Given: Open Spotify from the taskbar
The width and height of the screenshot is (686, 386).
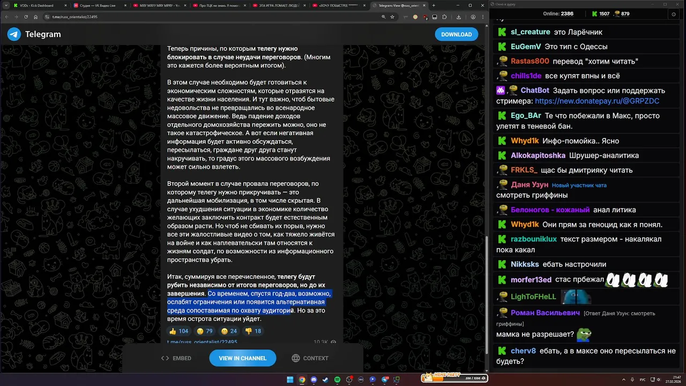Looking at the screenshot, I should (337, 380).
